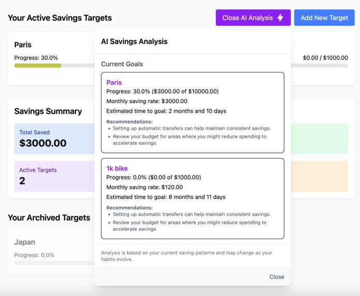This screenshot has width=360, height=296.
Task: Click the orange summary tile on right
Action: click(x=319, y=176)
